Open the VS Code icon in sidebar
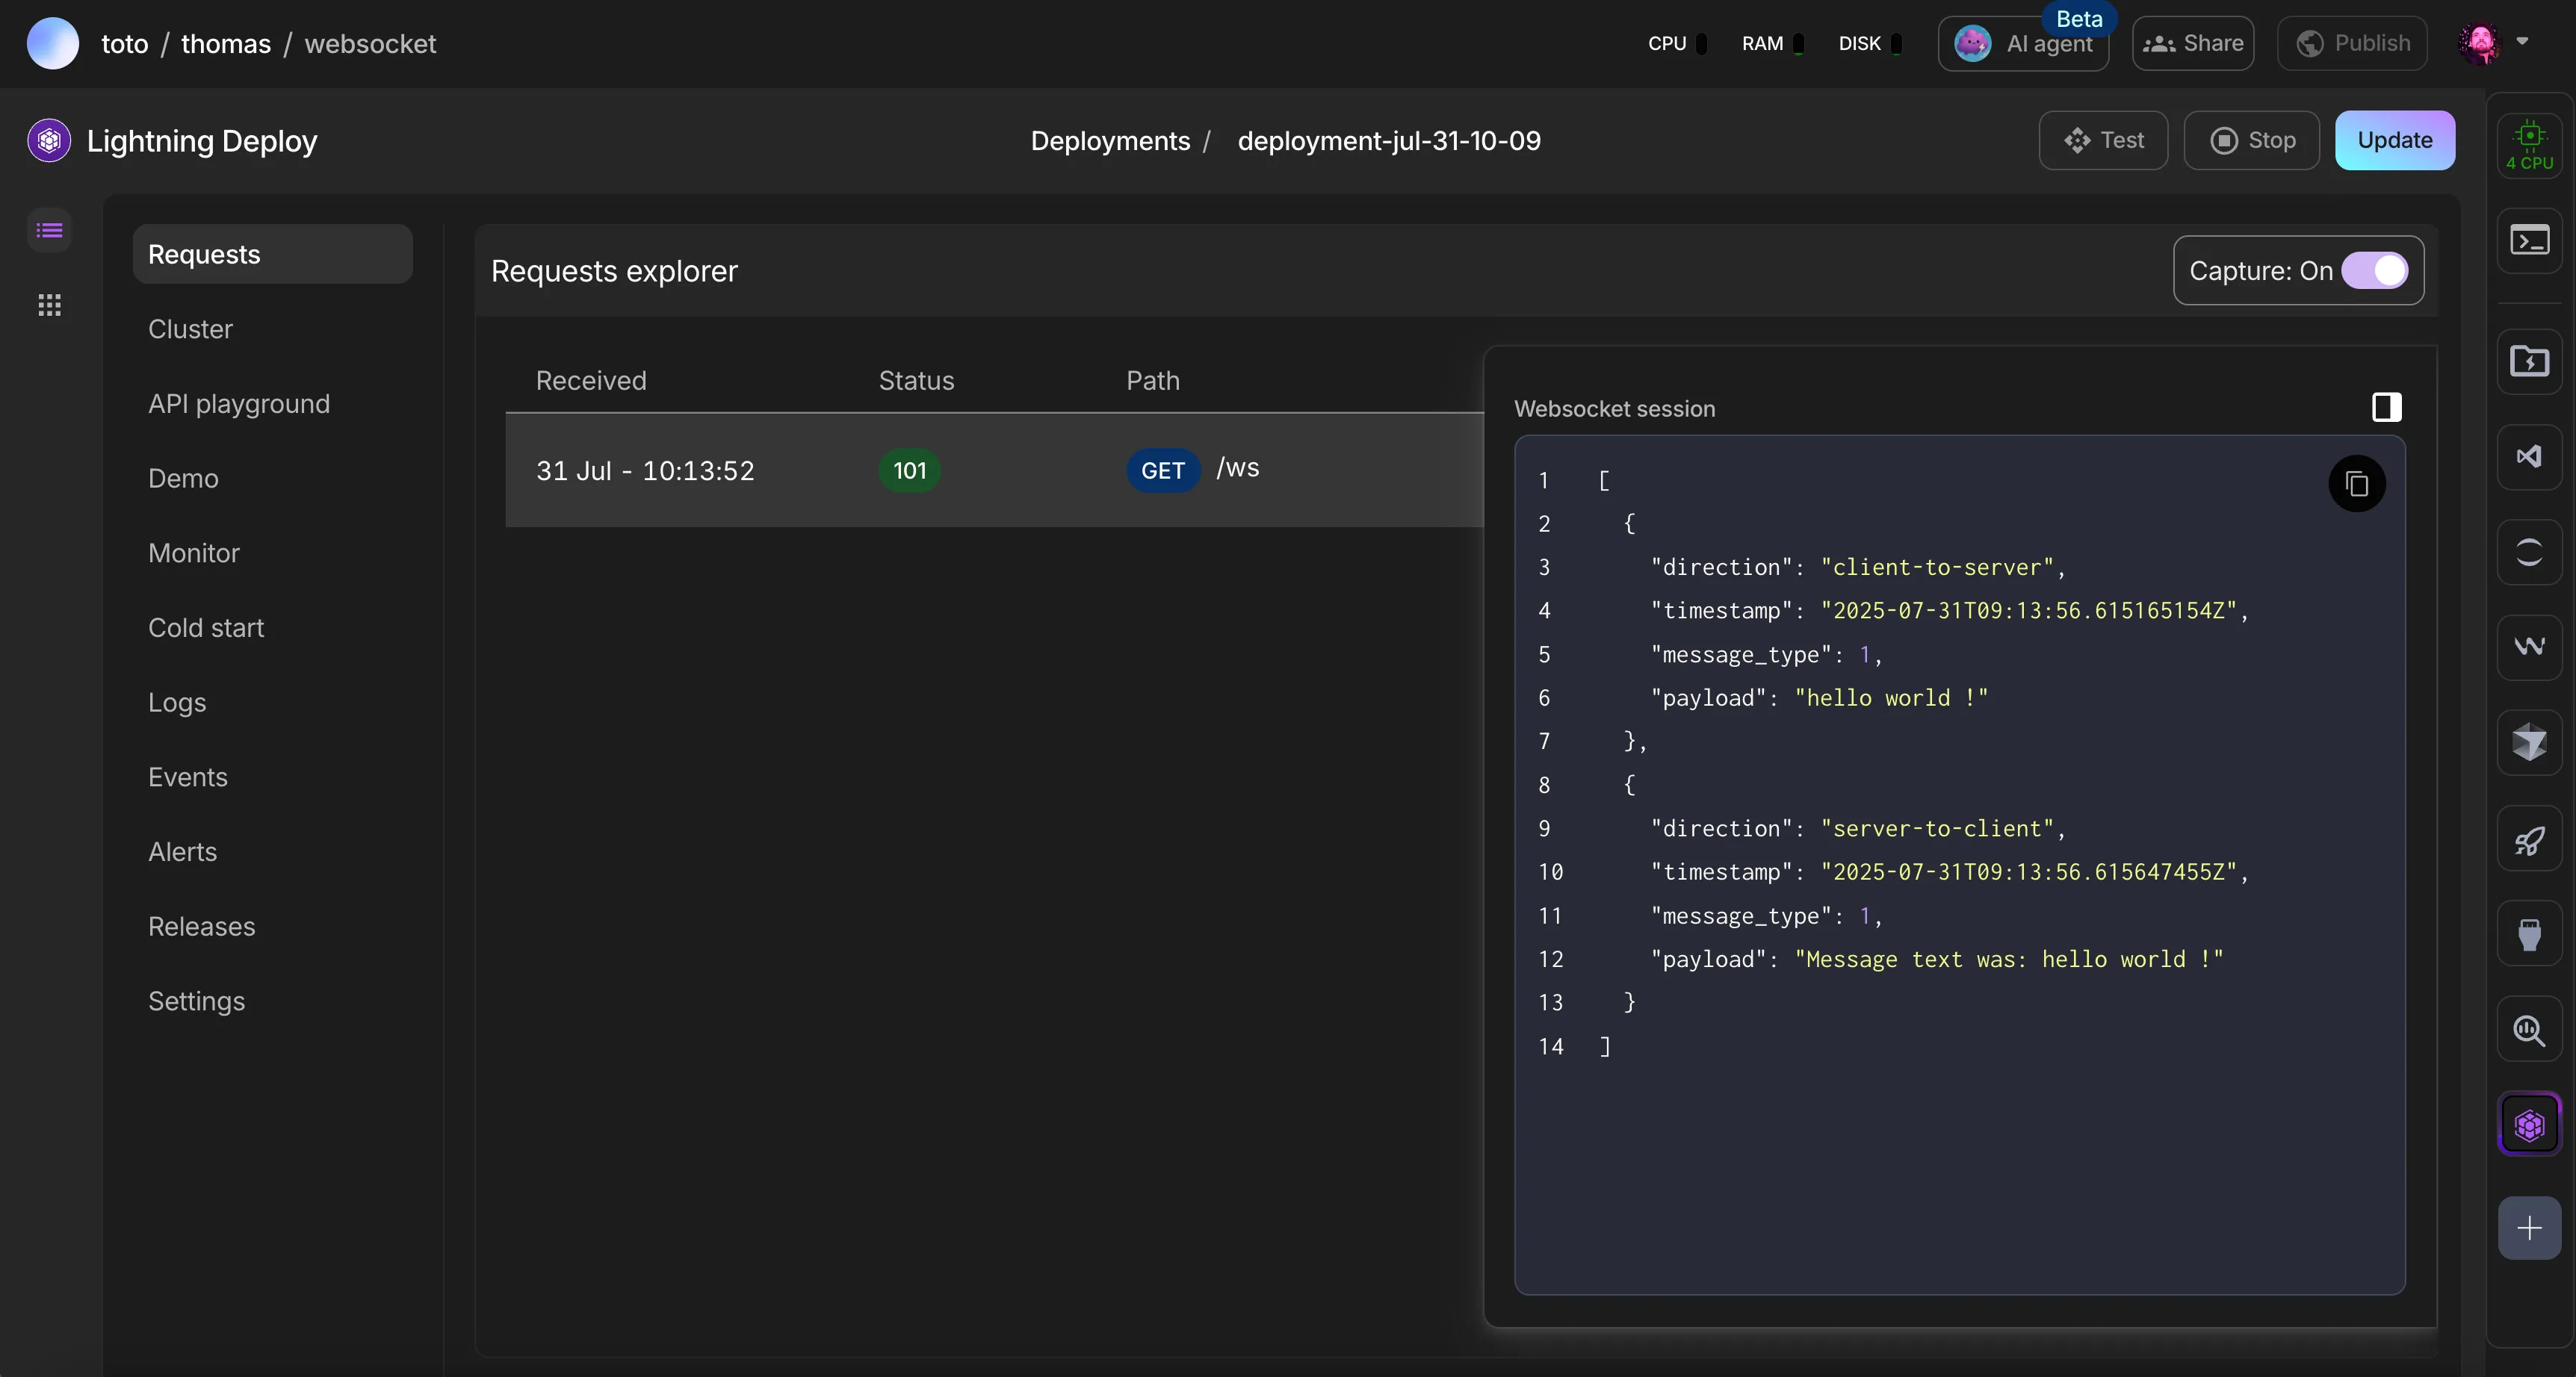 point(2529,457)
